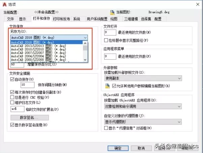Image resolution: width=203 pixels, height=153 pixels.
Task: Click the 数字签名... button
Action: pyautogui.click(x=30, y=118)
